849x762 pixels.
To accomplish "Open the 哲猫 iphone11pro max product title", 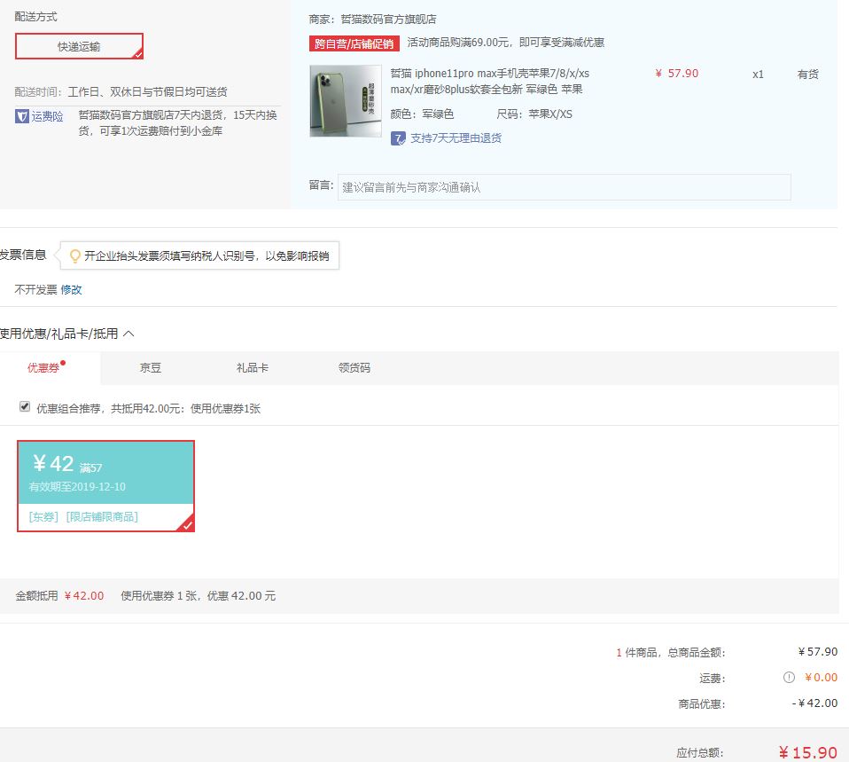I will 490,81.
